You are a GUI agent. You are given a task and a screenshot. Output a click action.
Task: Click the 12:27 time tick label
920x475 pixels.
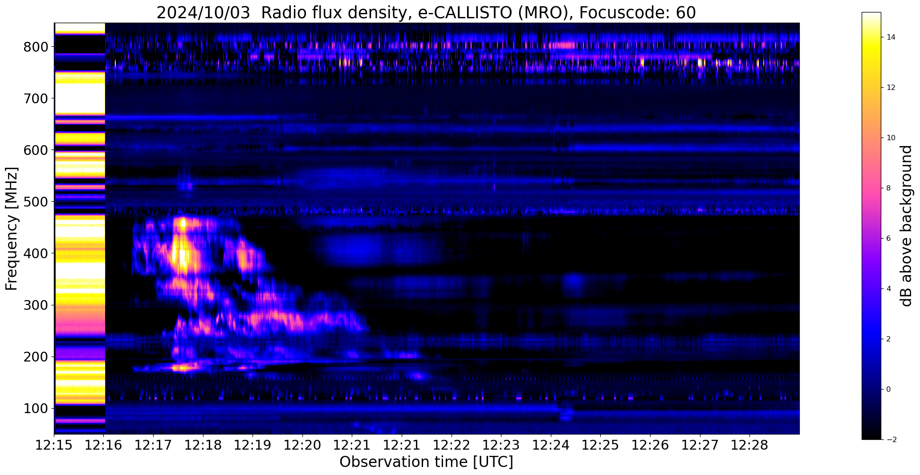[700, 445]
